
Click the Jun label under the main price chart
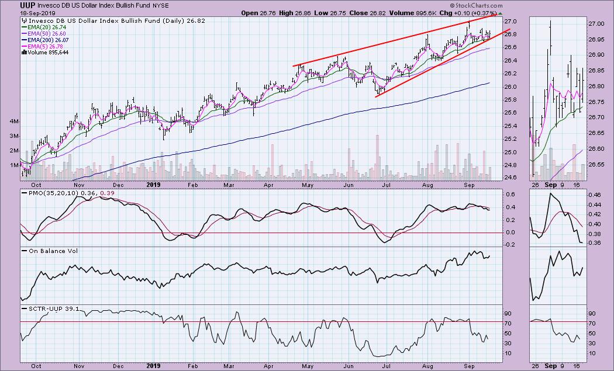pos(348,185)
